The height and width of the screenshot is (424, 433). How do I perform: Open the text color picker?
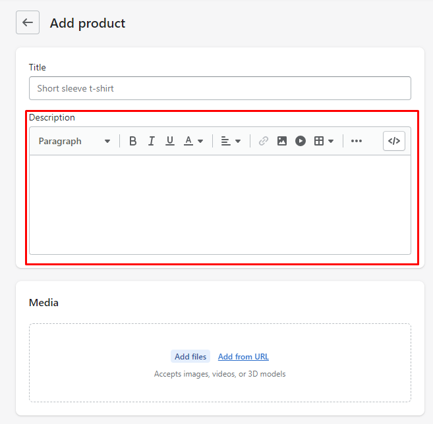coord(193,142)
